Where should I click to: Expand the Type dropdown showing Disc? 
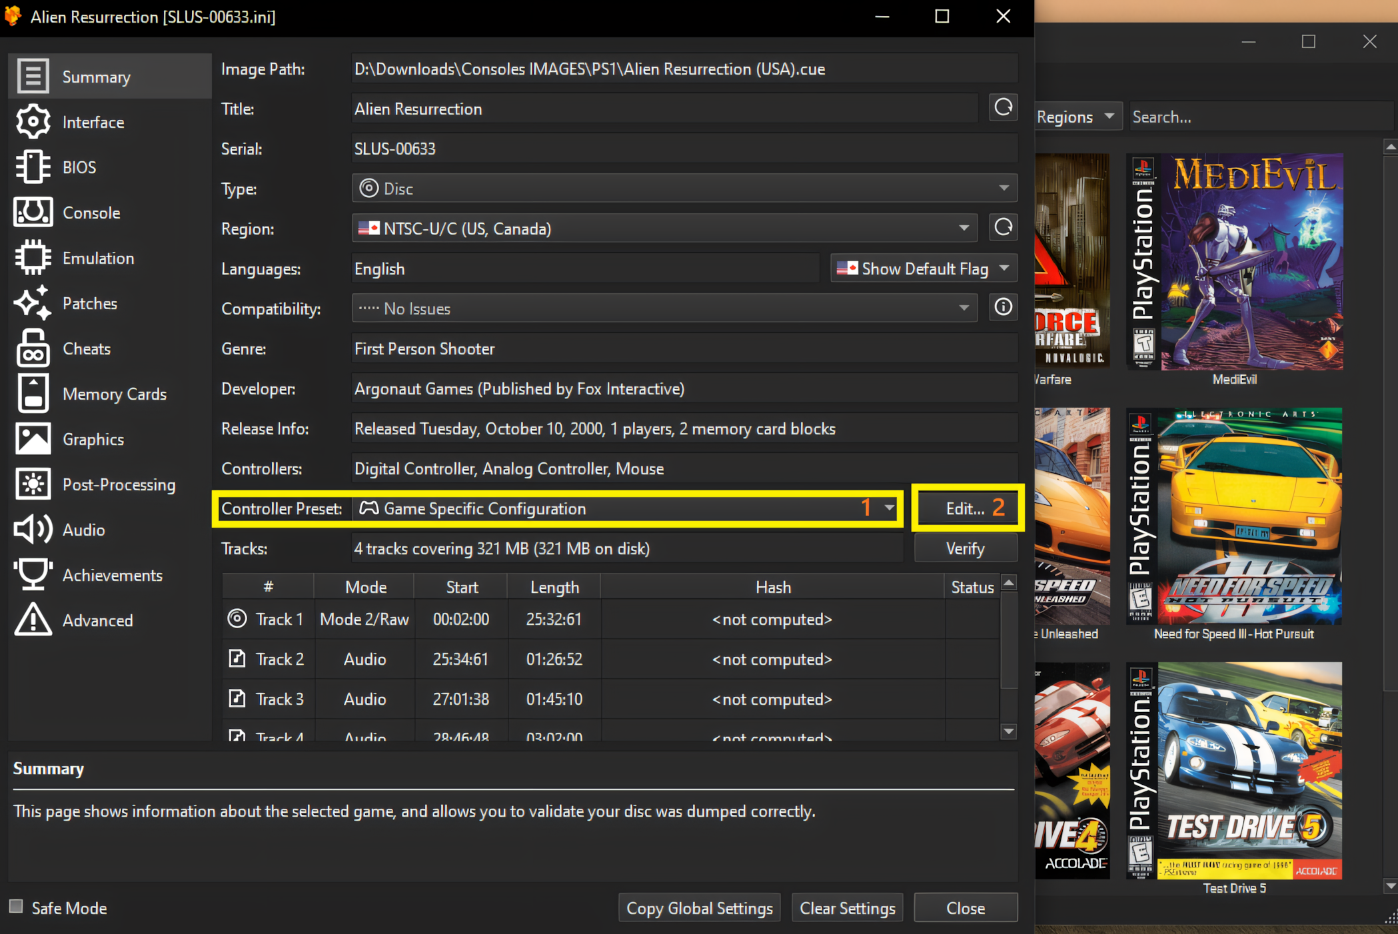coord(684,189)
